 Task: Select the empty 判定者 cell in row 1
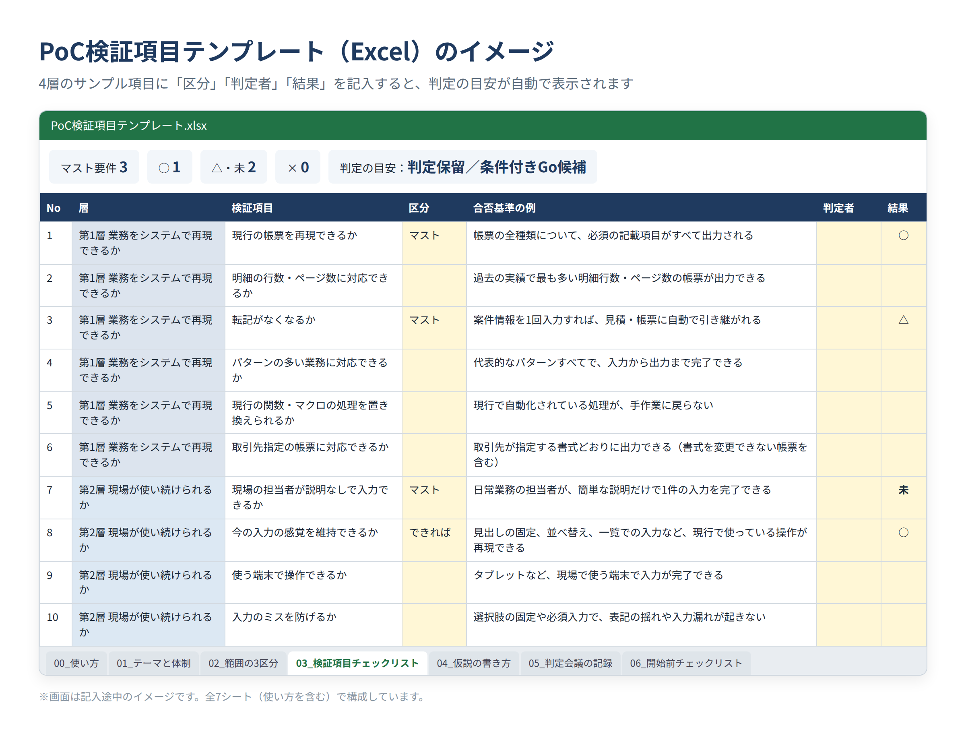[x=848, y=243]
